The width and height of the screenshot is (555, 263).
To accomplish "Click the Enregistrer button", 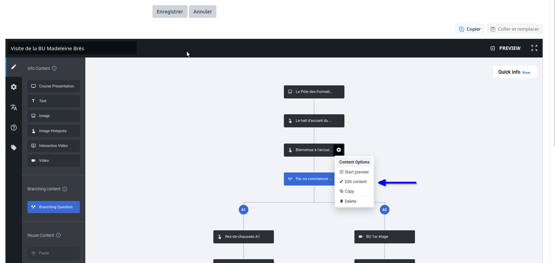I will click(170, 12).
